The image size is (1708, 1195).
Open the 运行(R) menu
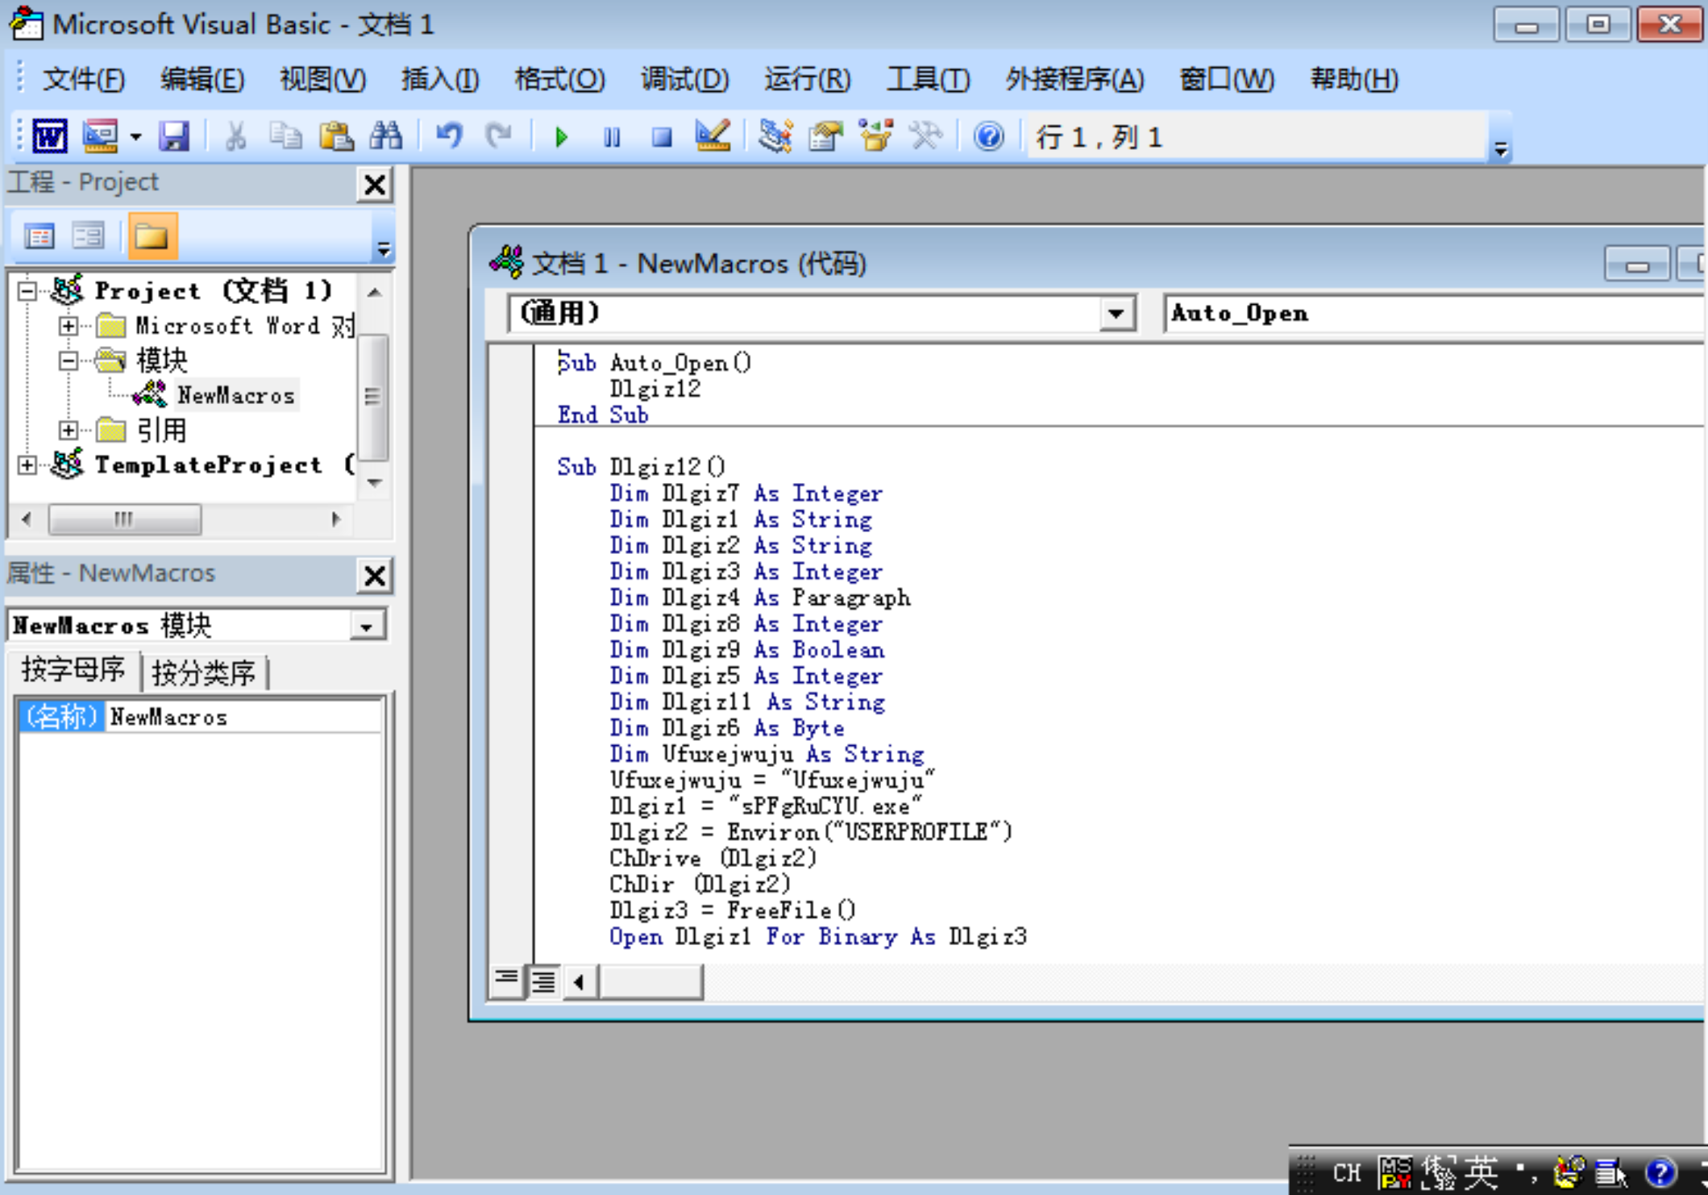(808, 79)
